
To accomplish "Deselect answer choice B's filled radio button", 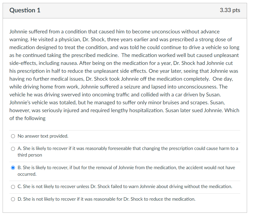I will pyautogui.click(x=13, y=167).
